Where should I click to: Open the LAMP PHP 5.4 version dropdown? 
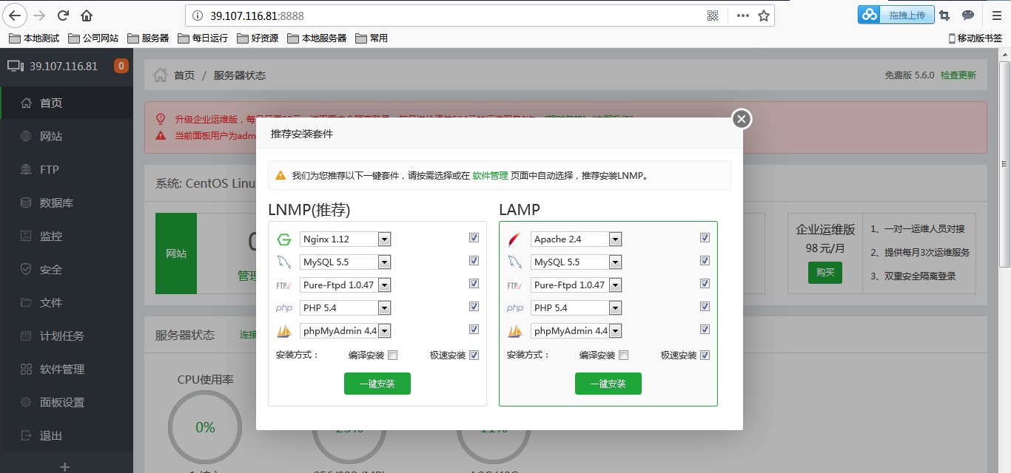(x=577, y=308)
